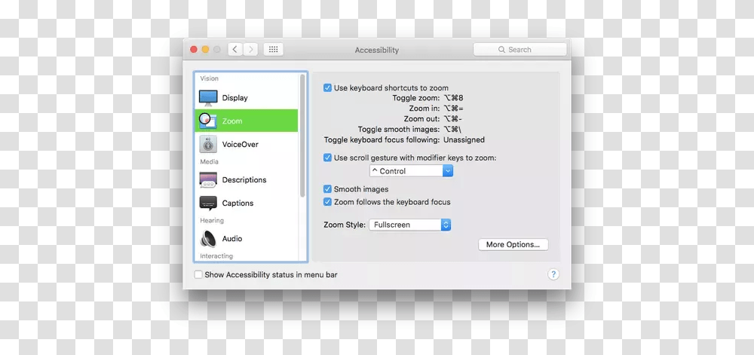Toggle the Smooth images checkbox
754x355 pixels.
[327, 189]
